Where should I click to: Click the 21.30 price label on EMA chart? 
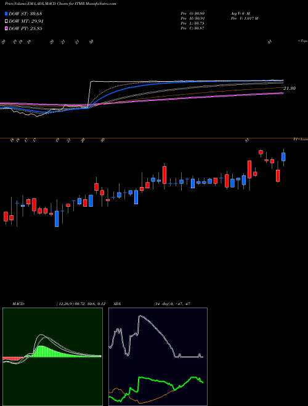tap(290, 89)
